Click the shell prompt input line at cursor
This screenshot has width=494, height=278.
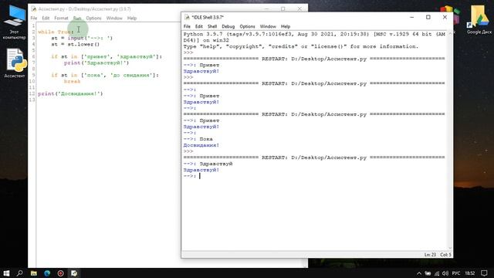200,176
